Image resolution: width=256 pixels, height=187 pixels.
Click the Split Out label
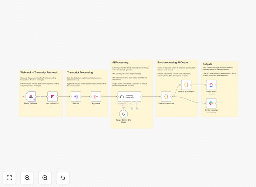click(x=76, y=103)
